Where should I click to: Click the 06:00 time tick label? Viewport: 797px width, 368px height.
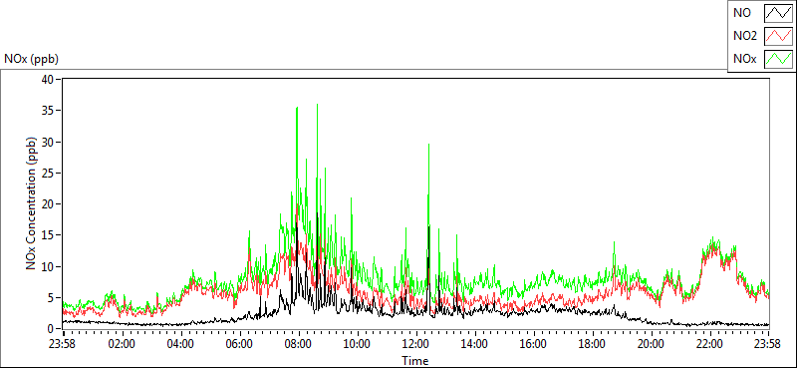pos(239,343)
